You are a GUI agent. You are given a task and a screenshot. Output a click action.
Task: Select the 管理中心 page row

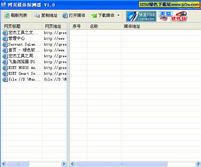34,38
